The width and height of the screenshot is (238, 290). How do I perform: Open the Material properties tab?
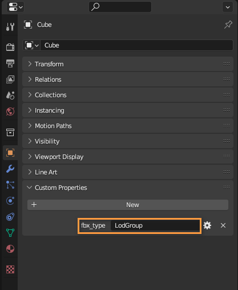click(10, 249)
